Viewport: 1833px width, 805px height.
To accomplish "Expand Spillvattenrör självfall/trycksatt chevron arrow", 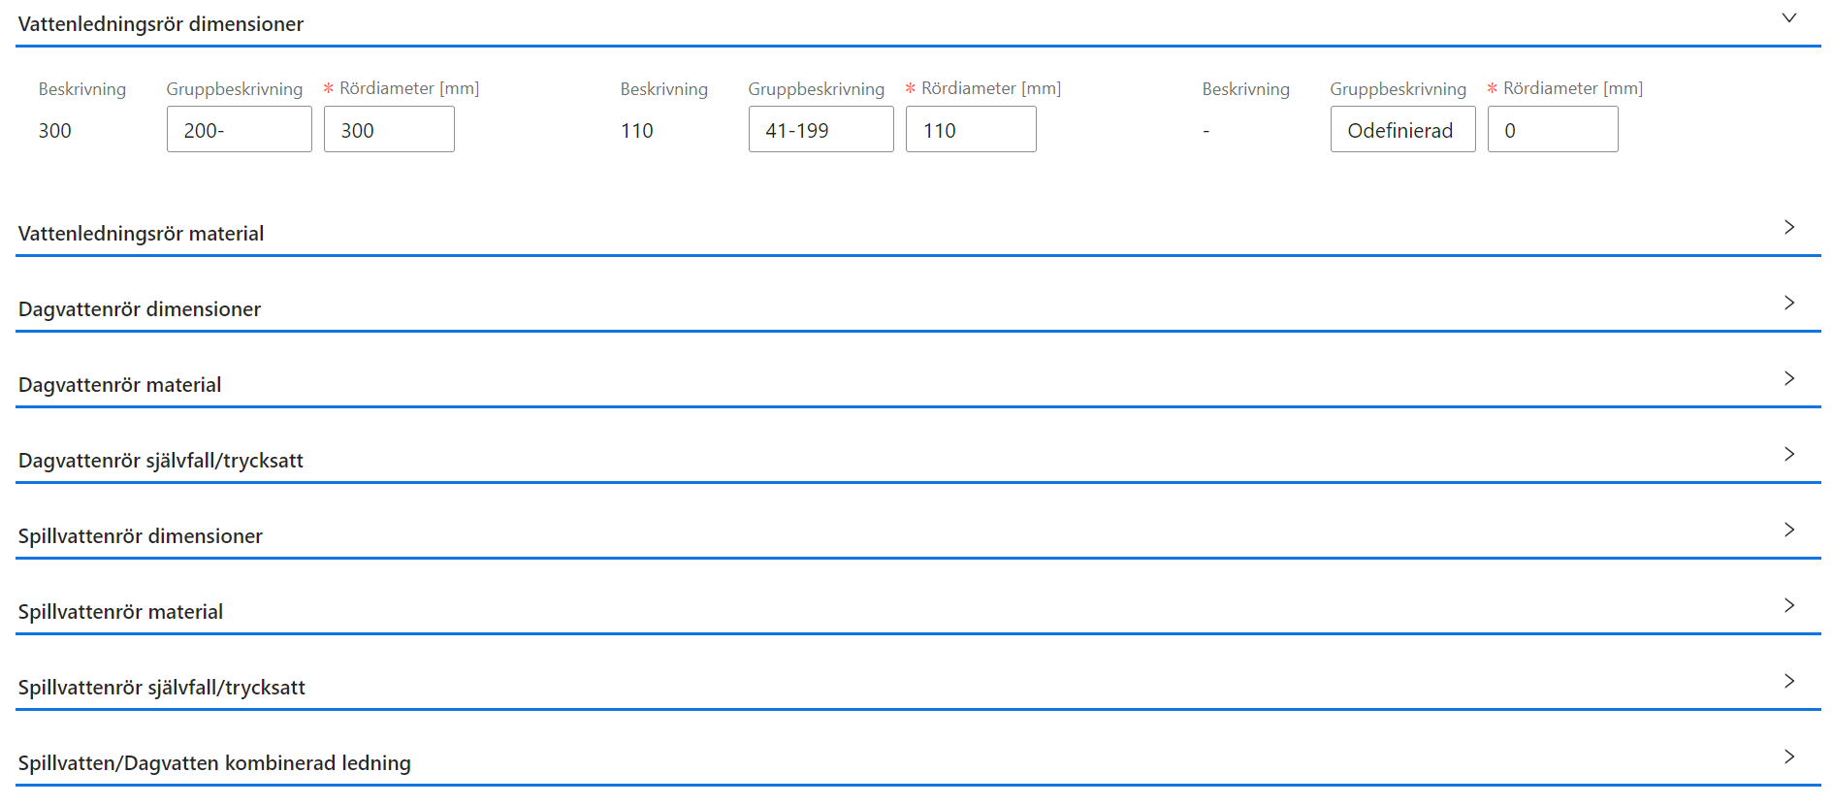I will click(x=1789, y=681).
